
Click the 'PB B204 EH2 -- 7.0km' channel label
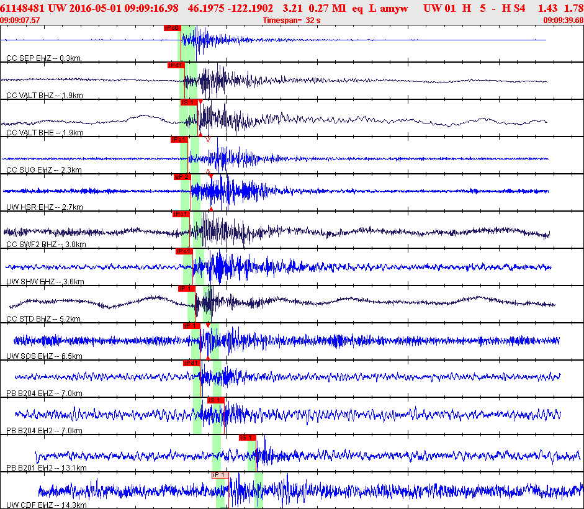(44, 431)
